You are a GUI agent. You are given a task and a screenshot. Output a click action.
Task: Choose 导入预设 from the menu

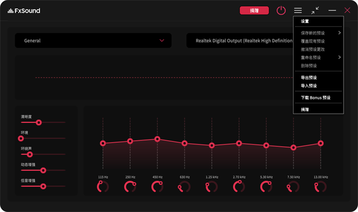tap(318, 86)
